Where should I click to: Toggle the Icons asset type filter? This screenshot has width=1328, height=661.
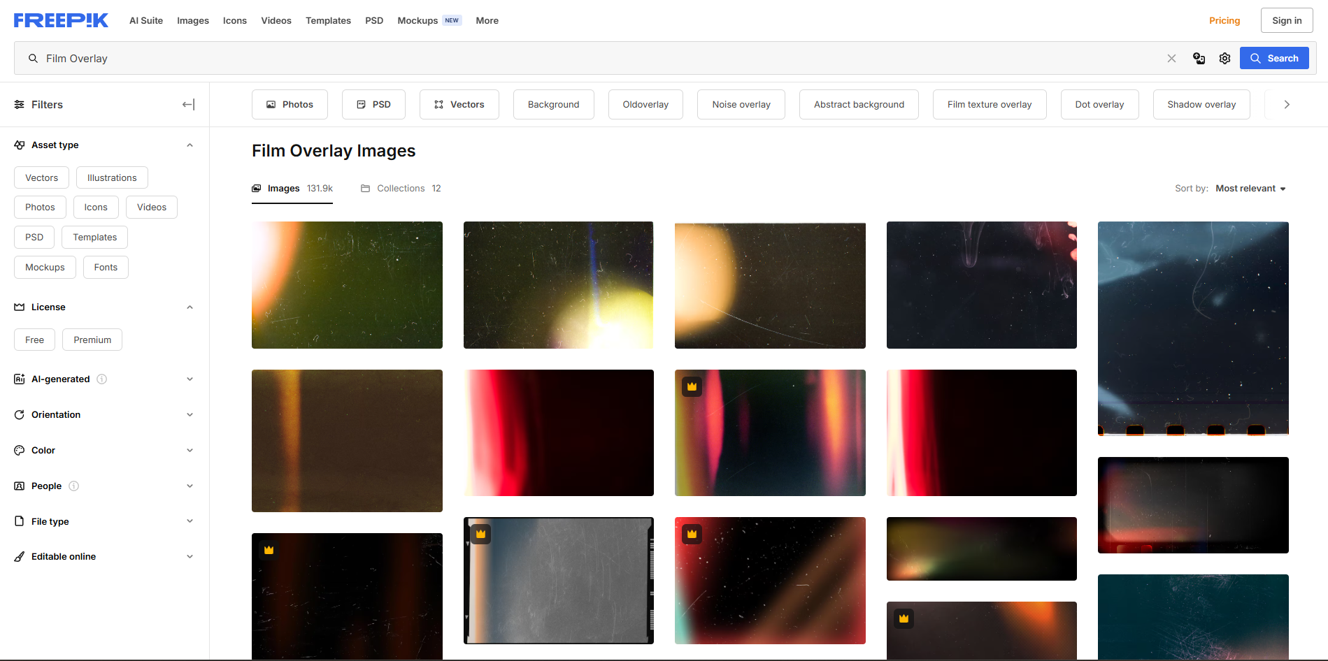96,208
